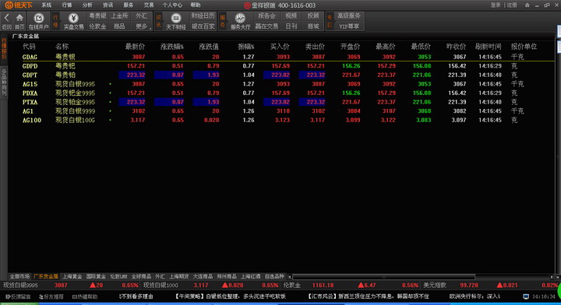Open the 个人中心 menu
The image size is (561, 305).
pyautogui.click(x=172, y=5)
